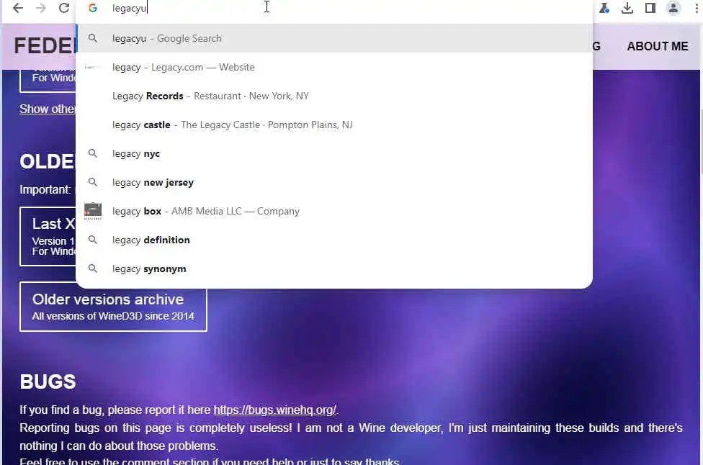Select 'legacy box - AMB Media LLC' suggestion
Screen dimensions: 703x465
[x=334, y=211]
